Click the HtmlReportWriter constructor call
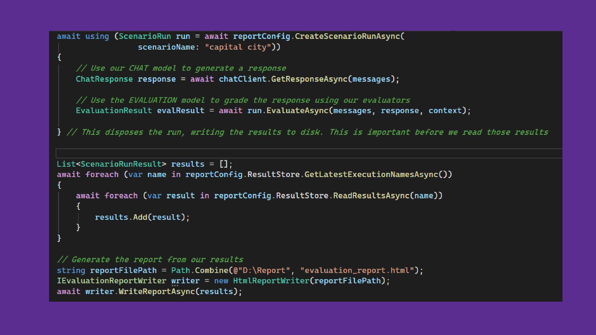This screenshot has height=335, width=596. tap(271, 281)
